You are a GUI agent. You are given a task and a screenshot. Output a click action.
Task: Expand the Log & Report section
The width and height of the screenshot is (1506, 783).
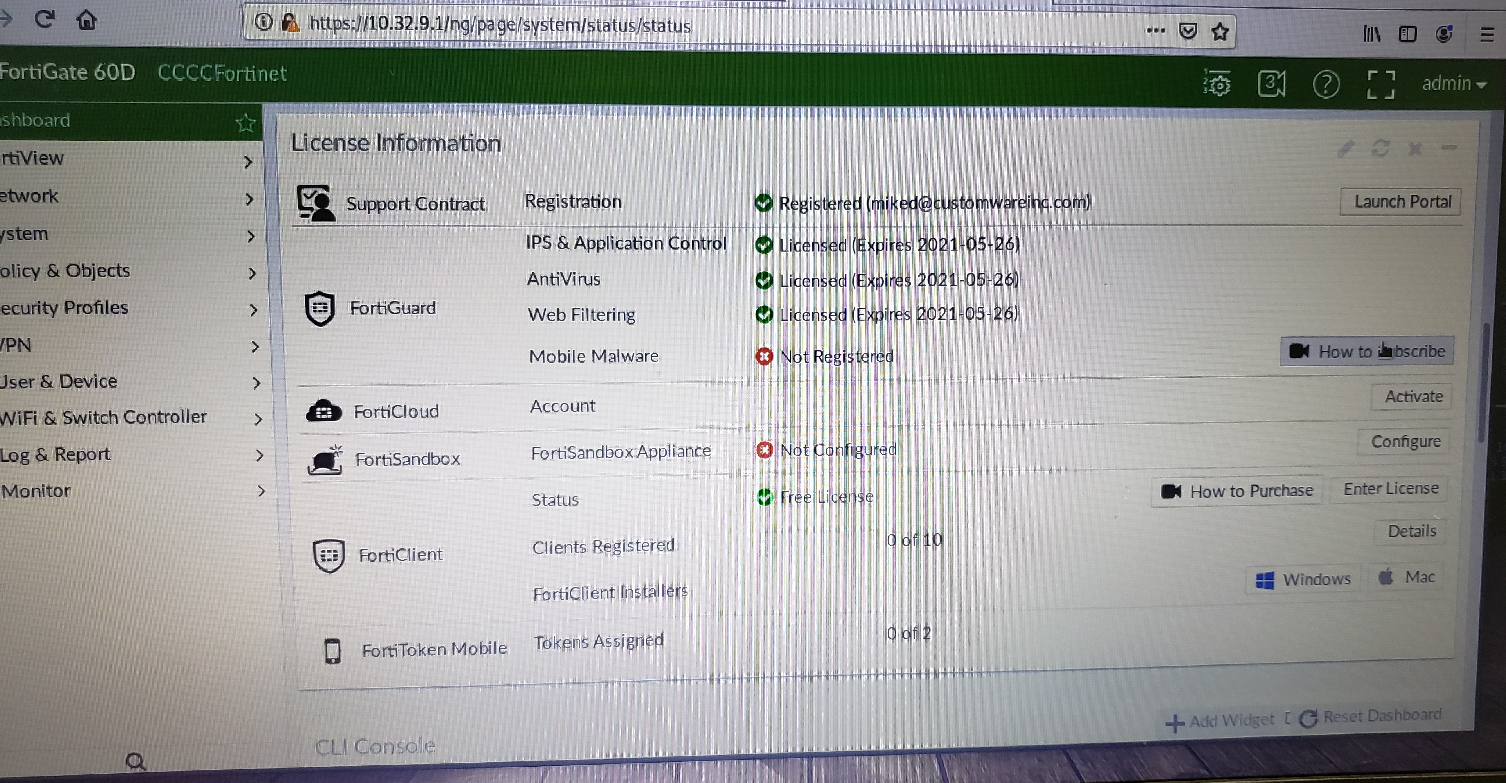(55, 454)
